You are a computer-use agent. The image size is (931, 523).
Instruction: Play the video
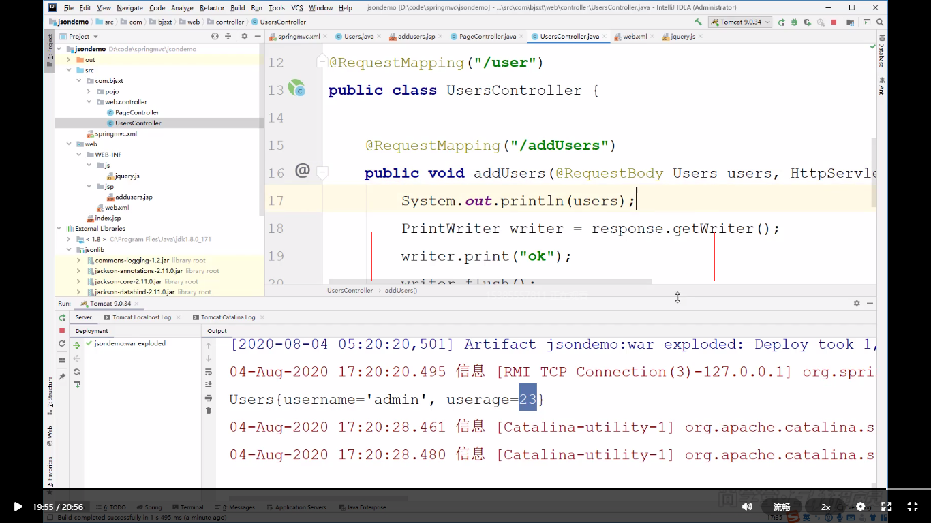coord(18,507)
